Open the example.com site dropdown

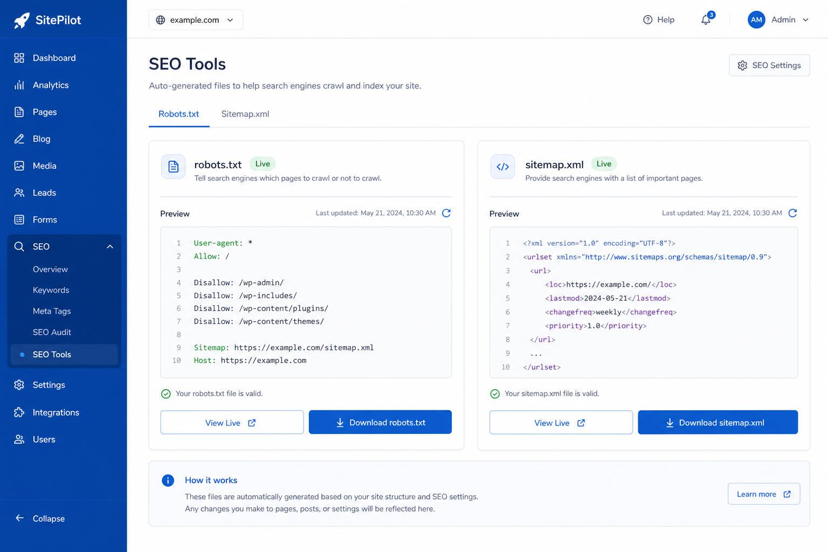coord(196,20)
